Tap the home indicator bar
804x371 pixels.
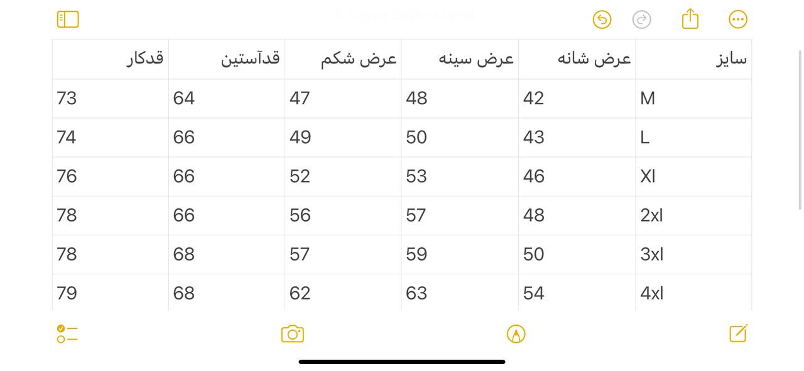(402, 362)
